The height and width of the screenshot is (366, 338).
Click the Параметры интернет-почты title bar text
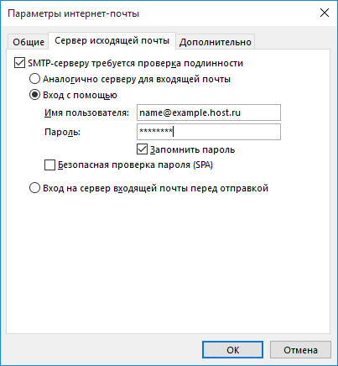pyautogui.click(x=74, y=13)
